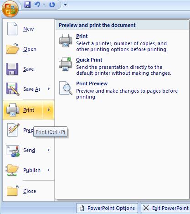Click the New blank document icon

(12, 28)
